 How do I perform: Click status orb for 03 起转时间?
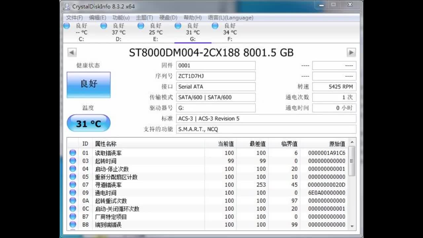pyautogui.click(x=73, y=161)
